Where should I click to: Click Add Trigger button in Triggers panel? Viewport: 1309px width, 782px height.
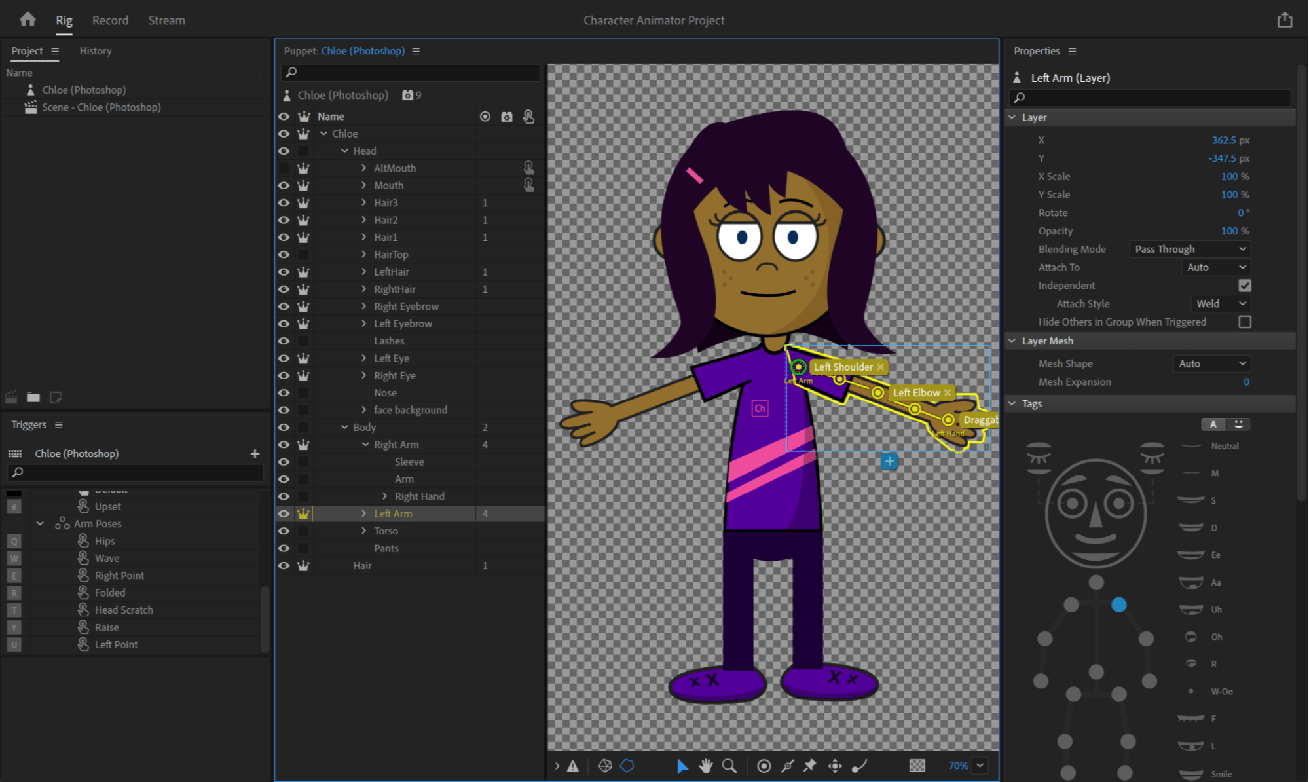[x=257, y=453]
